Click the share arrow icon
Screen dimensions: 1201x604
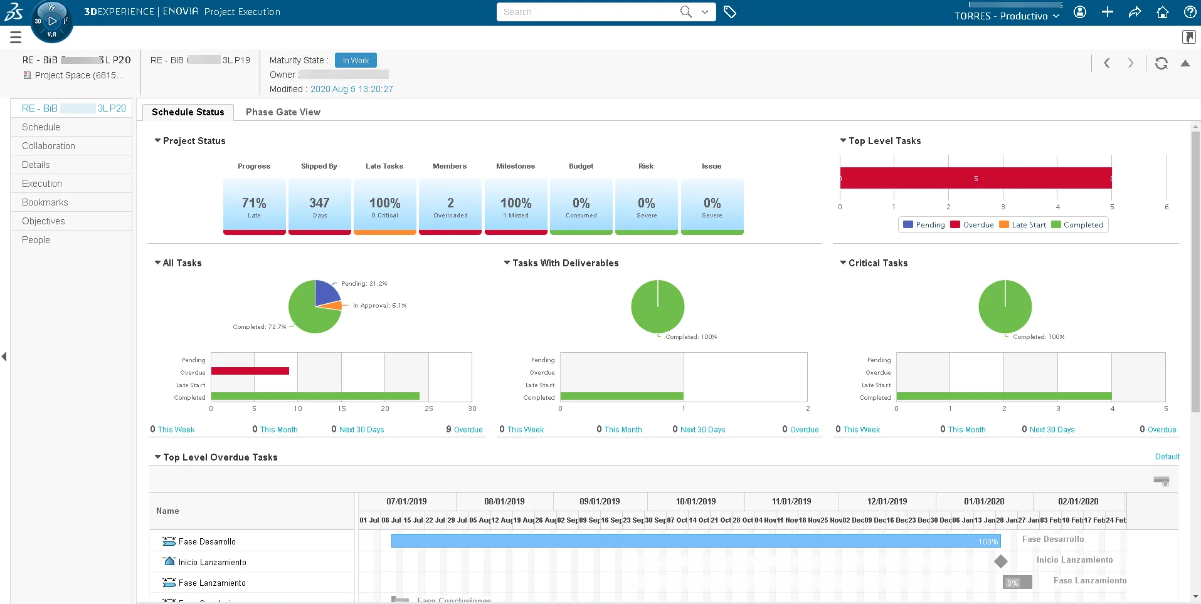1135,12
